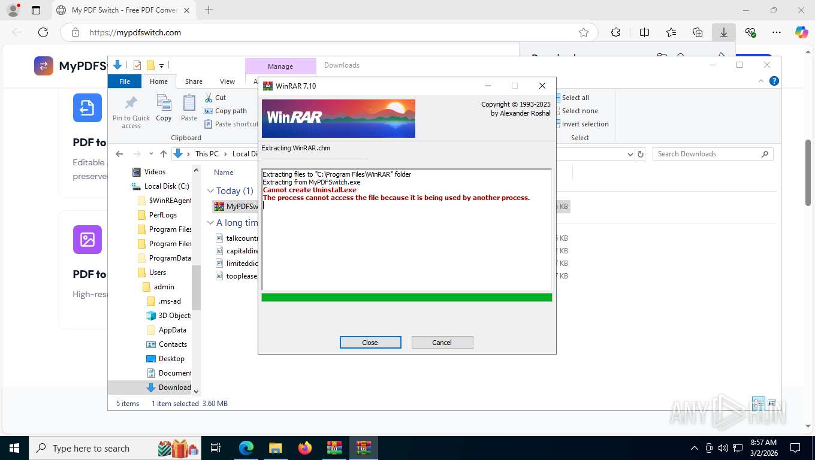This screenshot has width=815, height=460.
Task: Click Close button in WinRAR dialog
Action: [x=370, y=343]
